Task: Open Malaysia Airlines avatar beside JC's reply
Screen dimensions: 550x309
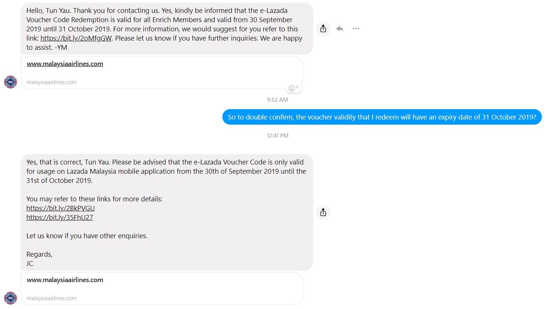Action: [10, 298]
